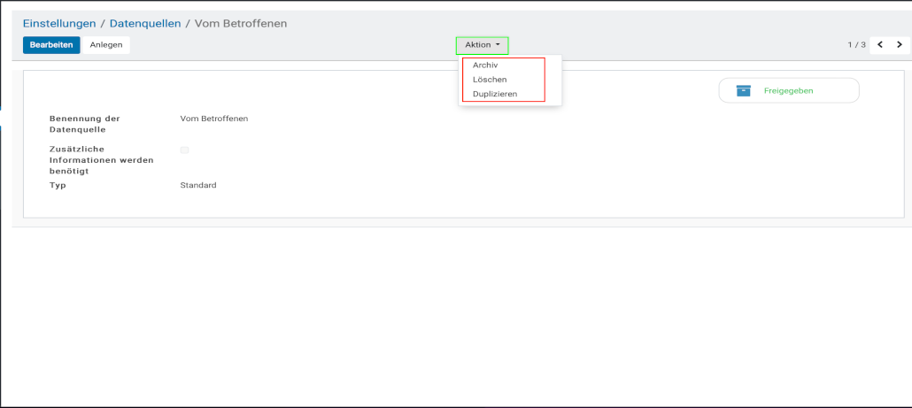Click the archive box icon beside Freigegeben
This screenshot has height=408, width=912.
point(744,90)
